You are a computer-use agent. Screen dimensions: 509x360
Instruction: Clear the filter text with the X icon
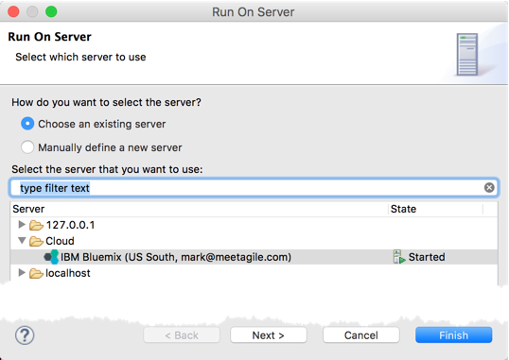489,187
